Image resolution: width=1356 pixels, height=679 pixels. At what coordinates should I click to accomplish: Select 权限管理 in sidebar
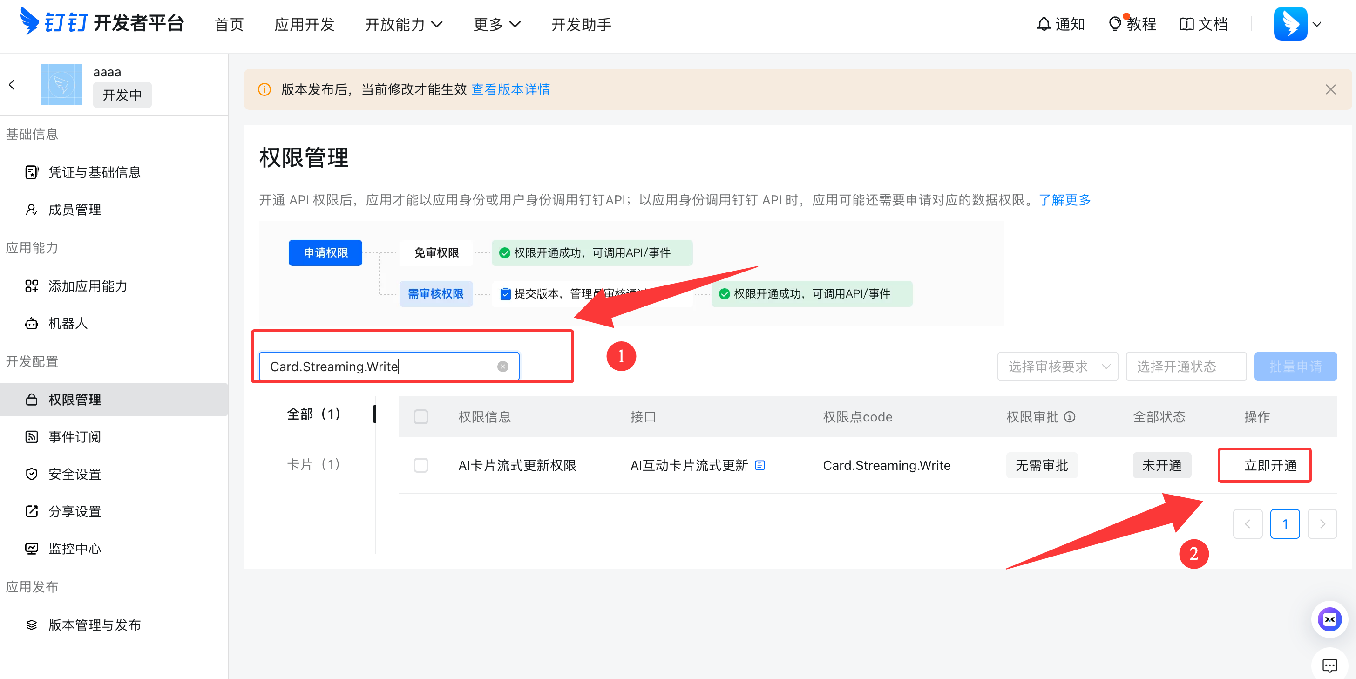click(114, 400)
